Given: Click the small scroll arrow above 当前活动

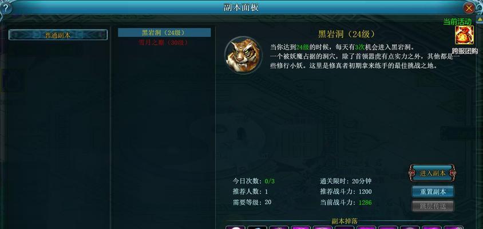Looking at the screenshot, I should coord(480,18).
